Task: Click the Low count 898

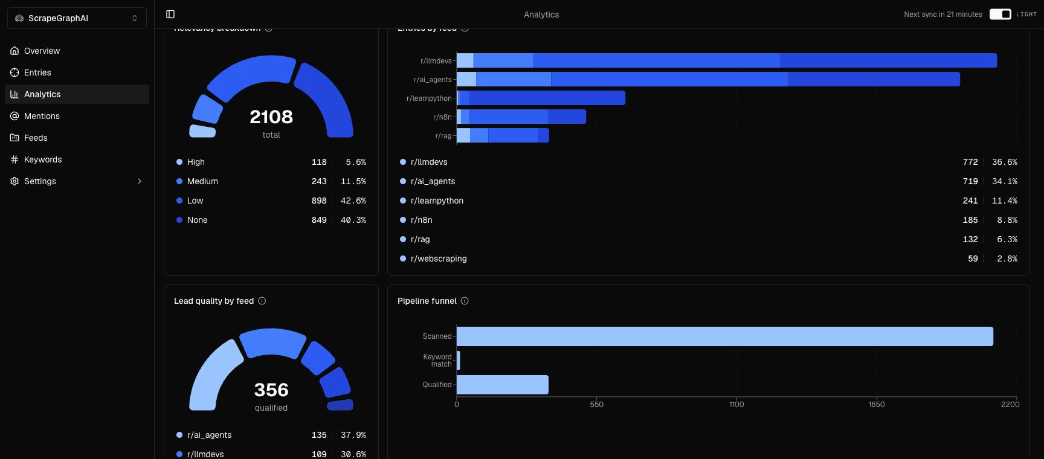Action: [x=319, y=201]
